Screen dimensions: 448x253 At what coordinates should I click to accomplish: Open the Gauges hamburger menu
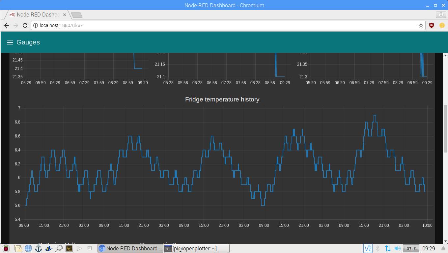coord(10,42)
